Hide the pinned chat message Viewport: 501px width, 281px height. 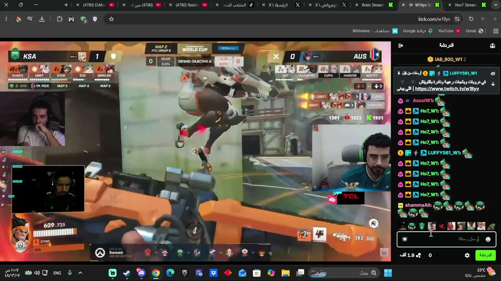pyautogui.click(x=493, y=73)
